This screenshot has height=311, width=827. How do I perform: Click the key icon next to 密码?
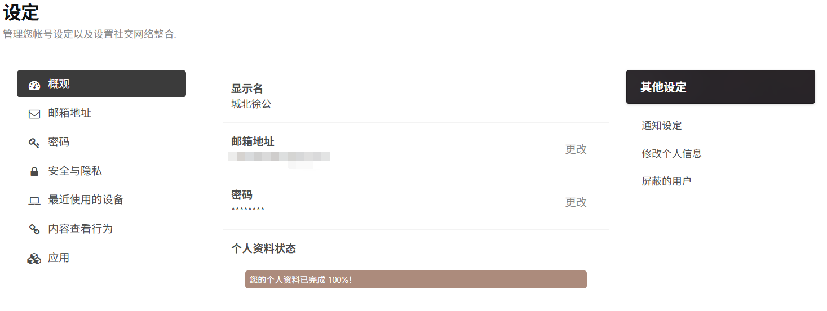[x=34, y=143]
